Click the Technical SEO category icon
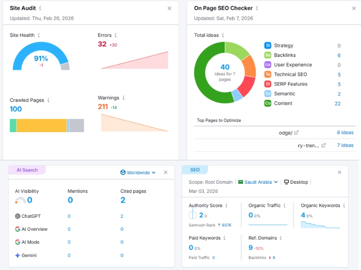 [x=268, y=74]
